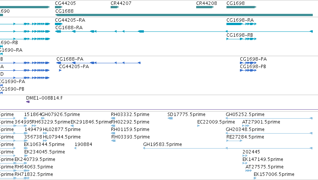This screenshot has height=180, width=318.
Task: Click the RH63229.5prime EST arrows
Action: pos(34,126)
